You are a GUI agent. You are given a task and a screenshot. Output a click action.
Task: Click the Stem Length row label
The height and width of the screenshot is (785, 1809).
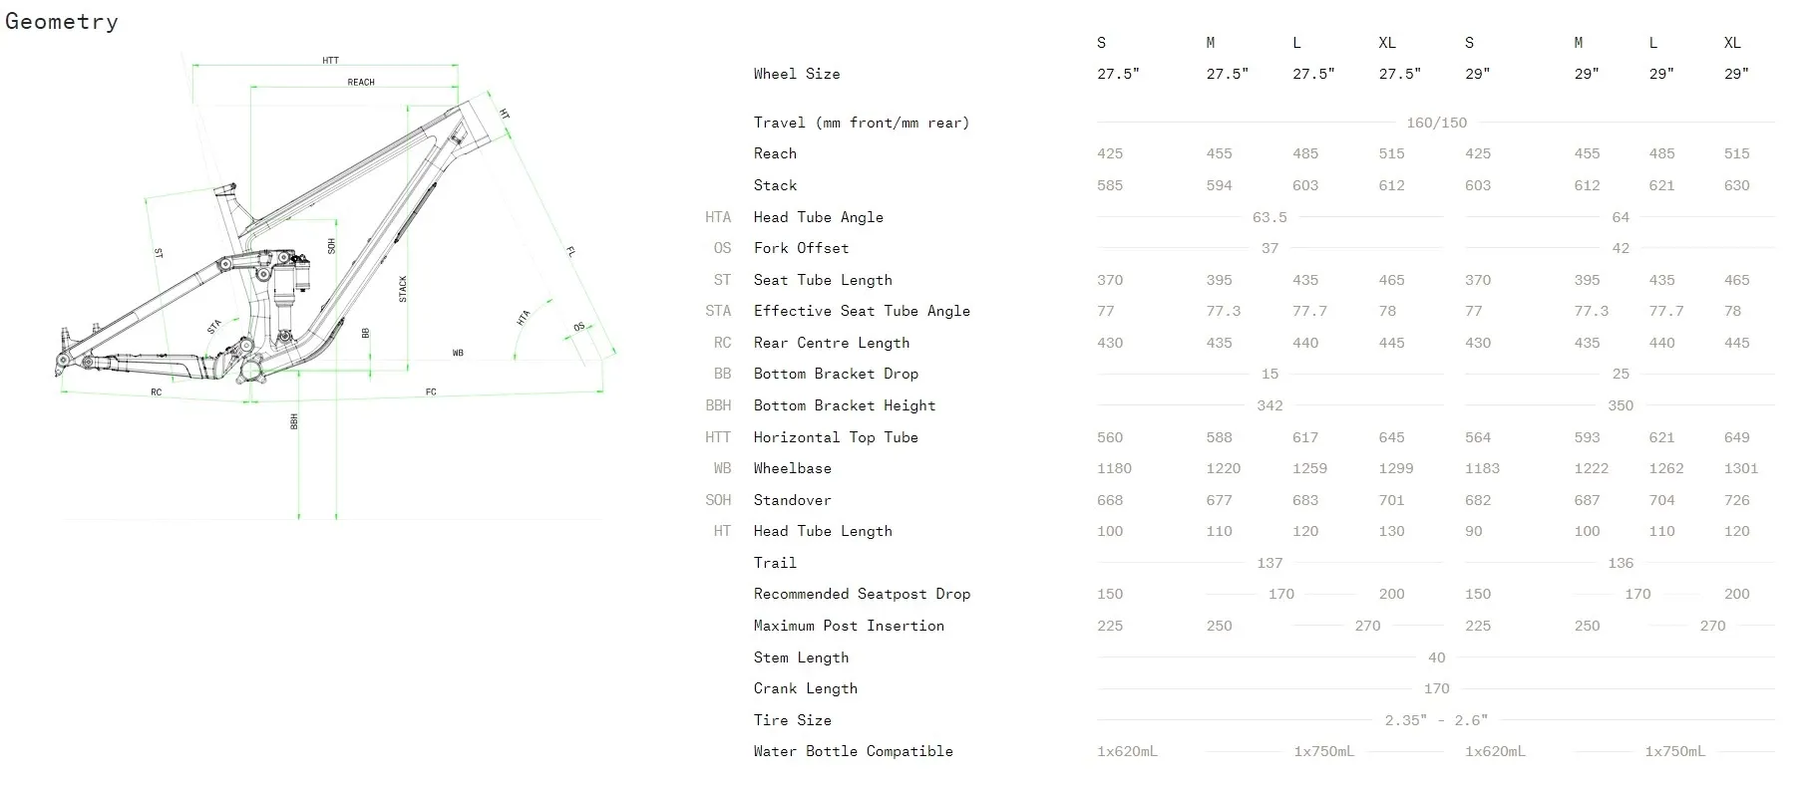tap(801, 657)
